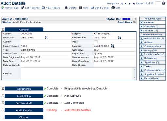This screenshot has width=167, height=121.
Task: Go to last record navigation arrow
Action: (134, 4)
